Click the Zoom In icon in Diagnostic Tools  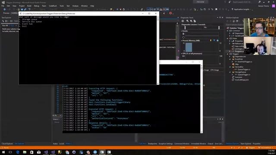[x=188, y=21]
